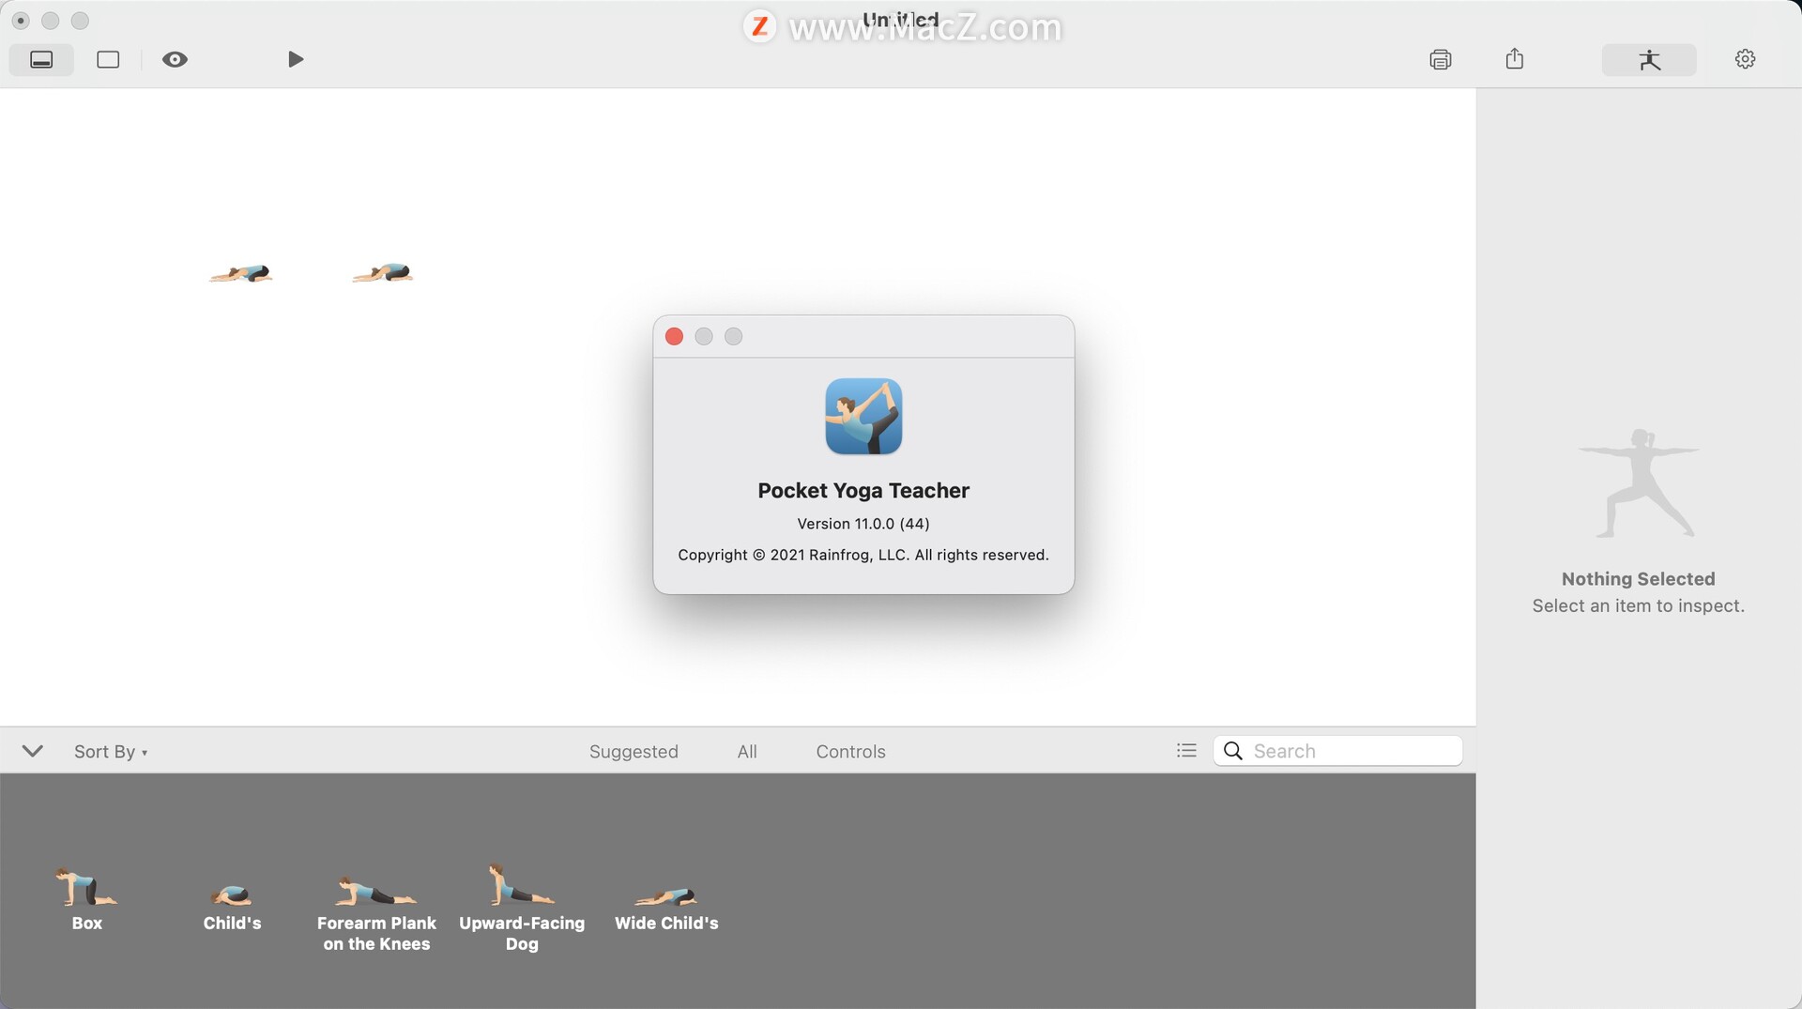Viewport: 1802px width, 1009px height.
Task: Click the Copyright 2021 Rainfrog text
Action: pyautogui.click(x=863, y=555)
